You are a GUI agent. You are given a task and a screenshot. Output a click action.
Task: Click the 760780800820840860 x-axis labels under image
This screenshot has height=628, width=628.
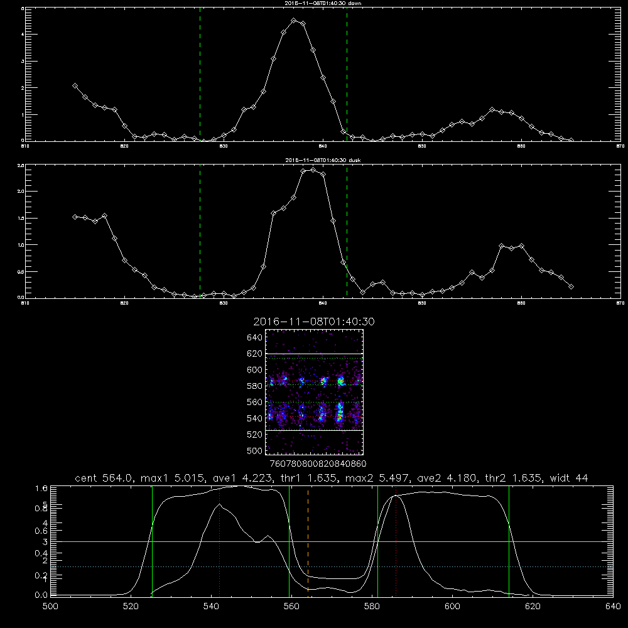pyautogui.click(x=318, y=463)
